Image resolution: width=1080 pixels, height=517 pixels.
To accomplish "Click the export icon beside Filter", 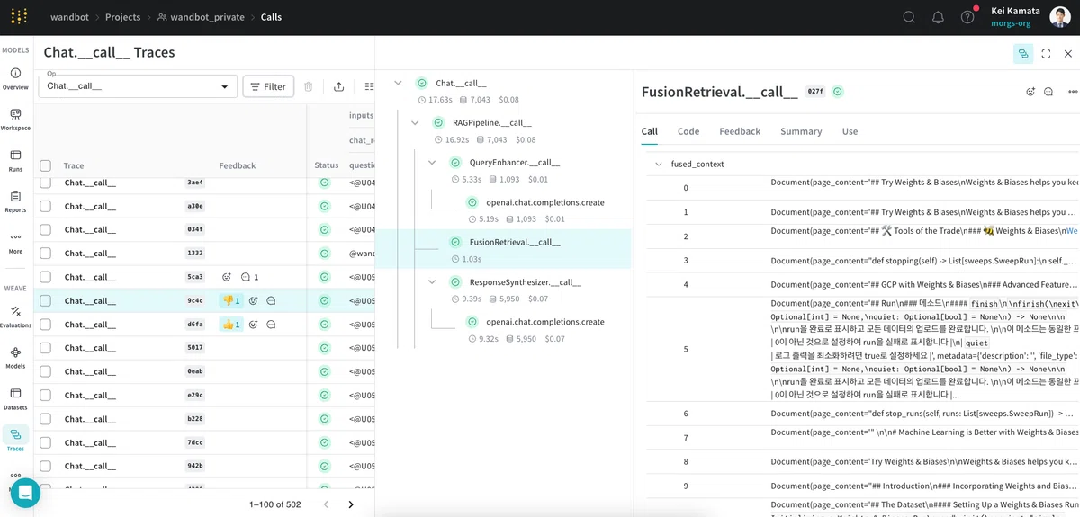I will click(338, 86).
